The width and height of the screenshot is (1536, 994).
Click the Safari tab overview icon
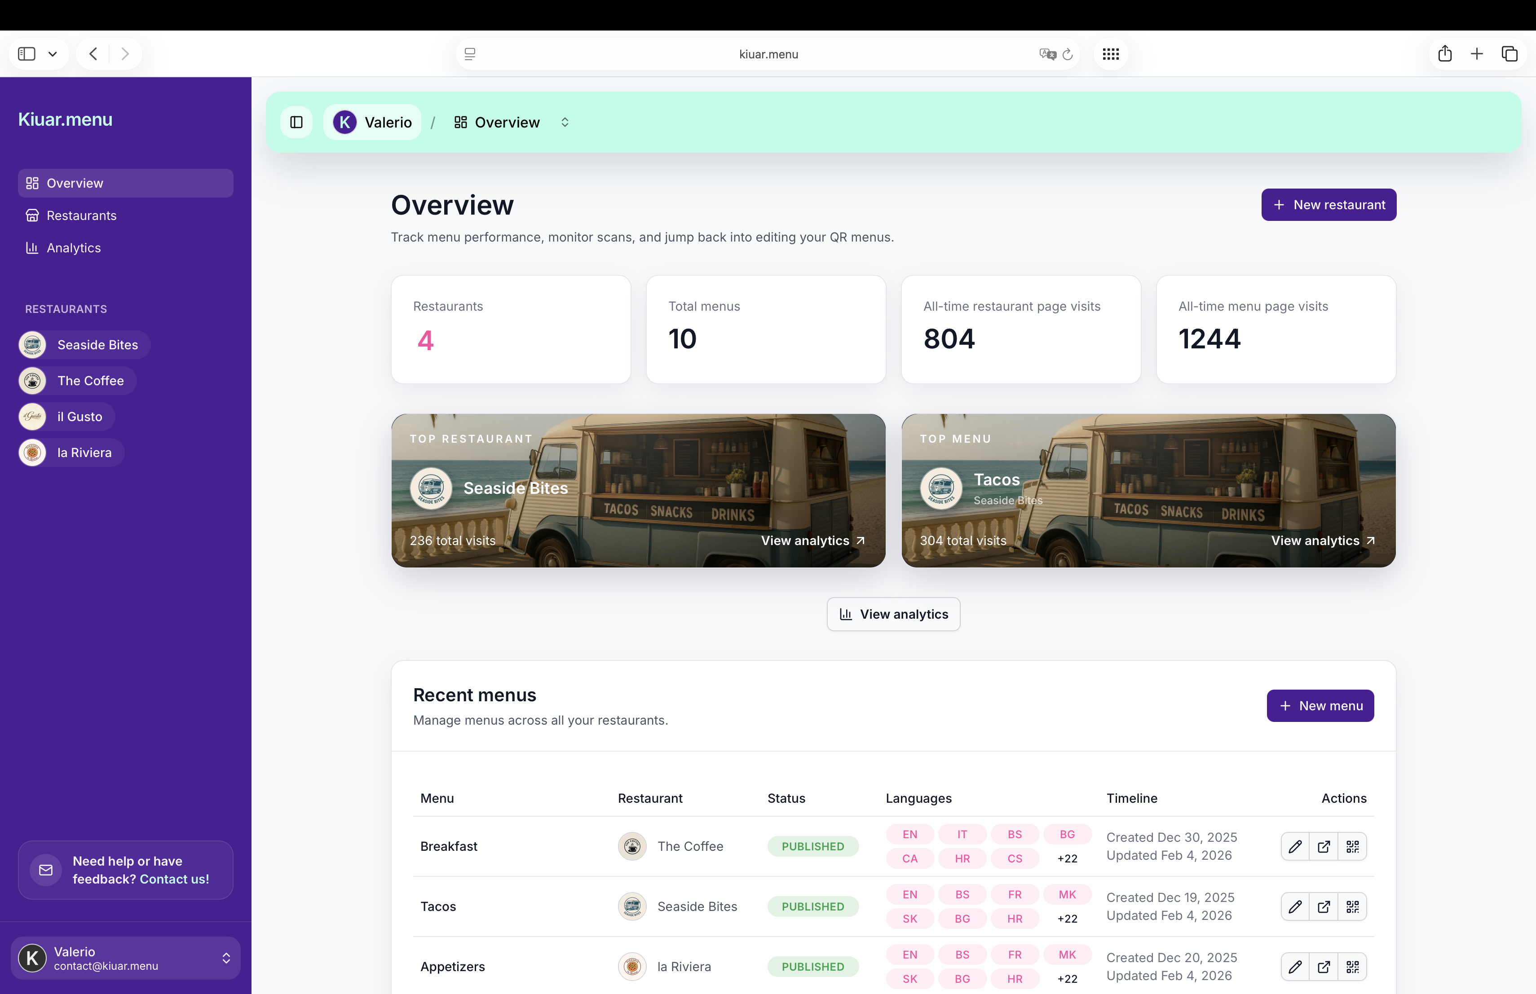[x=1509, y=53]
